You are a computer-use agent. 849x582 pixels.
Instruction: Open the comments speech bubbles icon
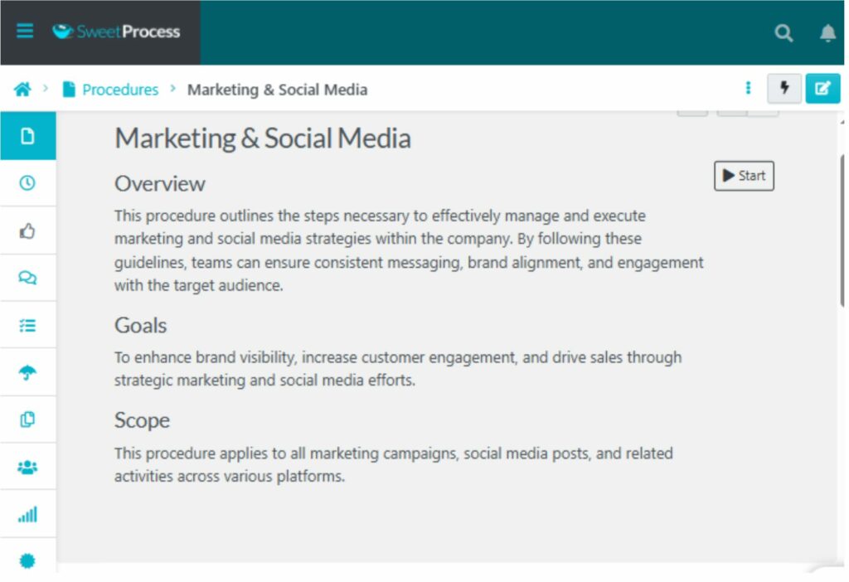pyautogui.click(x=27, y=278)
